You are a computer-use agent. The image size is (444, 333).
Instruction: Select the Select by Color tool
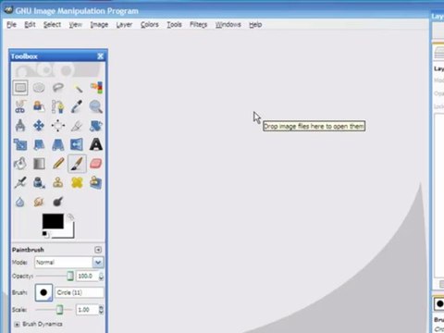click(96, 88)
